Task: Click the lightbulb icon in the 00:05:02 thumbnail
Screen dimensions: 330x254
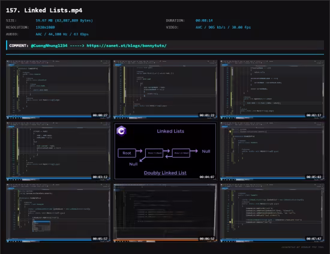Action: (230, 132)
